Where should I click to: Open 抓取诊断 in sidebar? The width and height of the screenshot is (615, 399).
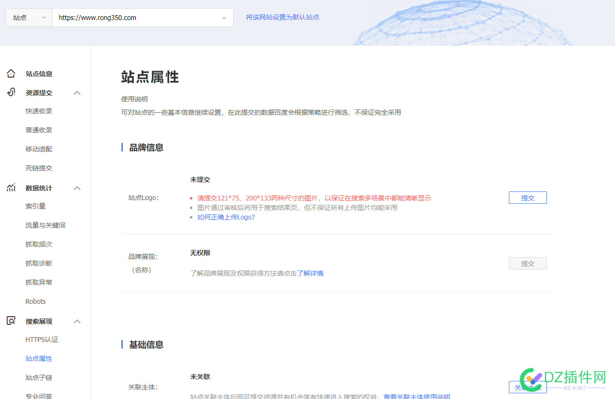[x=39, y=263]
